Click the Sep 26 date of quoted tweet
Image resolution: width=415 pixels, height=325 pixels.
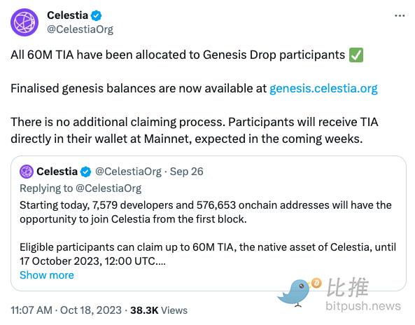tap(186, 172)
